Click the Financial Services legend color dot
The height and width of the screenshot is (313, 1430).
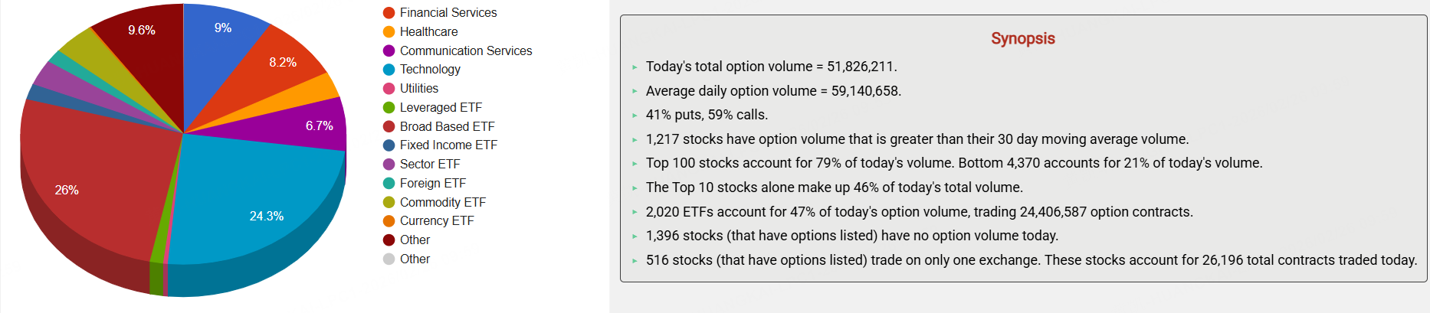click(x=389, y=13)
